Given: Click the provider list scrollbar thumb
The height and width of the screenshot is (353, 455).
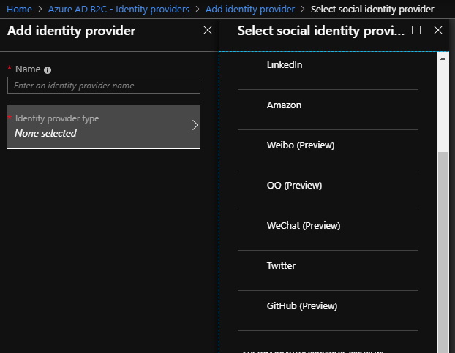Looking at the screenshot, I should click(x=443, y=248).
